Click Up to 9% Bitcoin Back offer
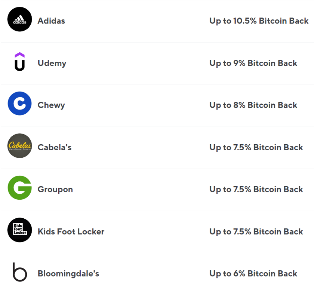Image resolution: width=314 pixels, height=286 pixels. [x=253, y=63]
